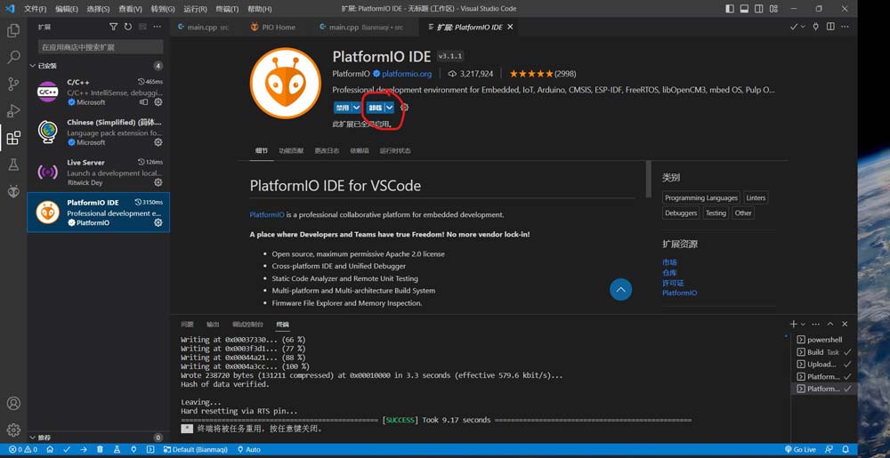The image size is (890, 458).
Task: Switch to the PIO Home tab
Action: (272, 28)
